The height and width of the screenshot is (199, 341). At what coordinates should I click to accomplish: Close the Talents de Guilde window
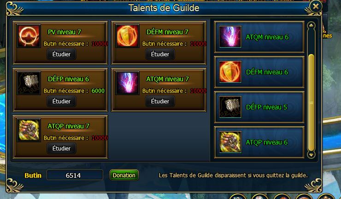point(316,6)
